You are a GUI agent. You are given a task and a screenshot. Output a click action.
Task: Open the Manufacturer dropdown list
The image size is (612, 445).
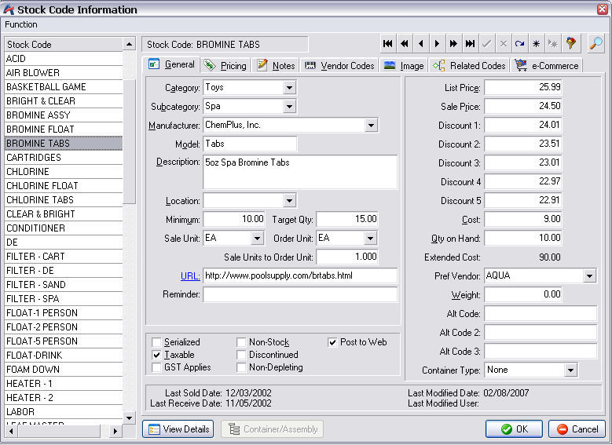pos(371,126)
